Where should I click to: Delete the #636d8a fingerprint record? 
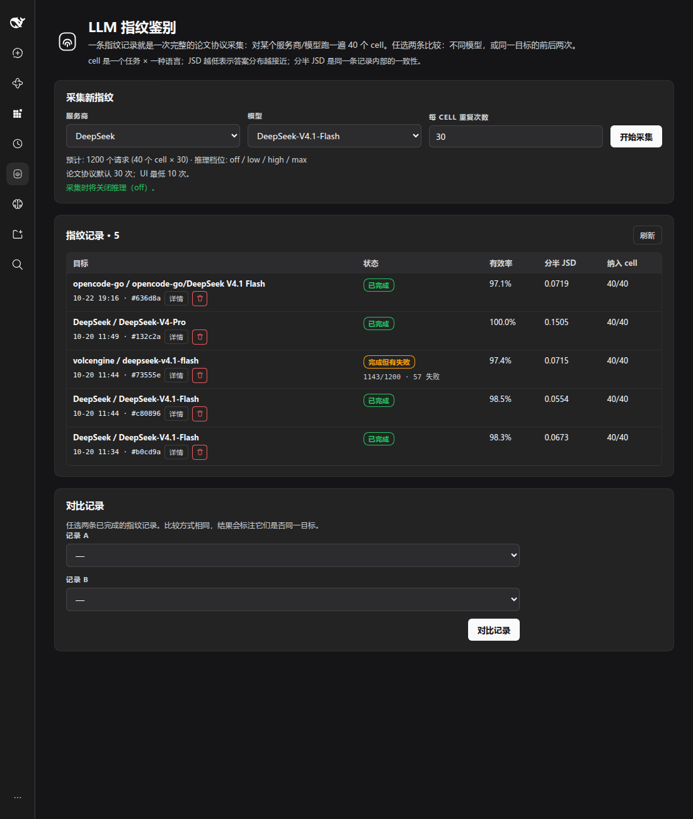[200, 299]
